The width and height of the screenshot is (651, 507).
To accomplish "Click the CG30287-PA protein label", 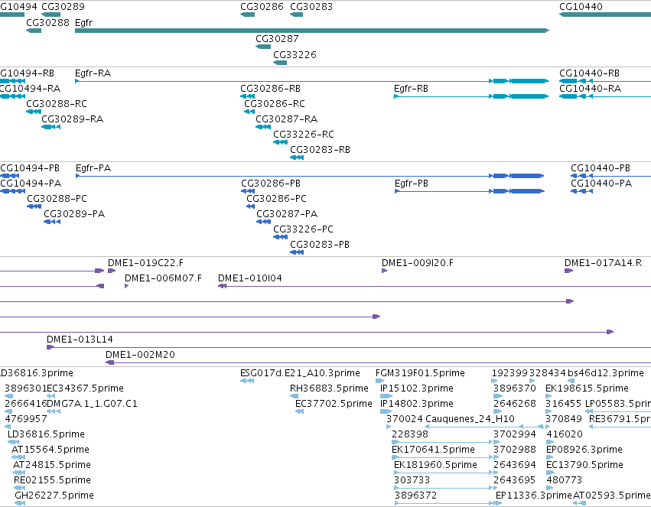I will 287,214.
